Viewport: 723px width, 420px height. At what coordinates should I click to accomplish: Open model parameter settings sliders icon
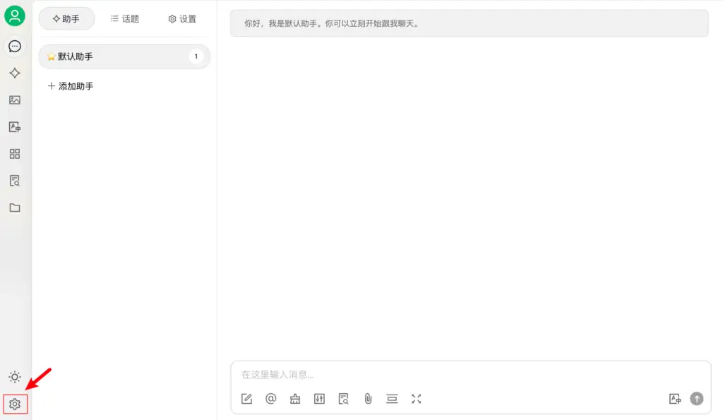tap(318, 398)
